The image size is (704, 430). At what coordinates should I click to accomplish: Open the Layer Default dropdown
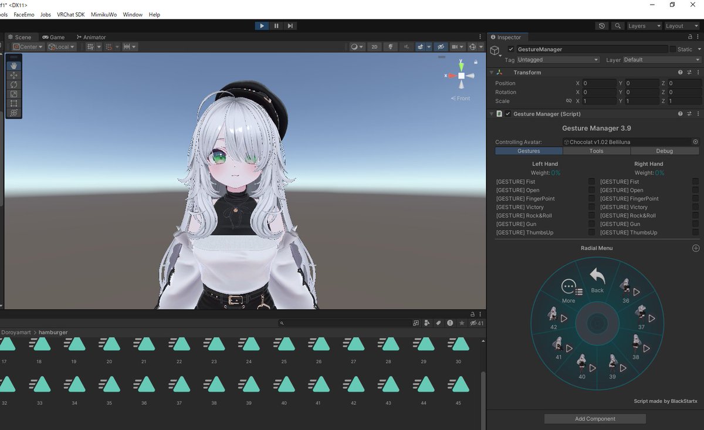tap(662, 59)
